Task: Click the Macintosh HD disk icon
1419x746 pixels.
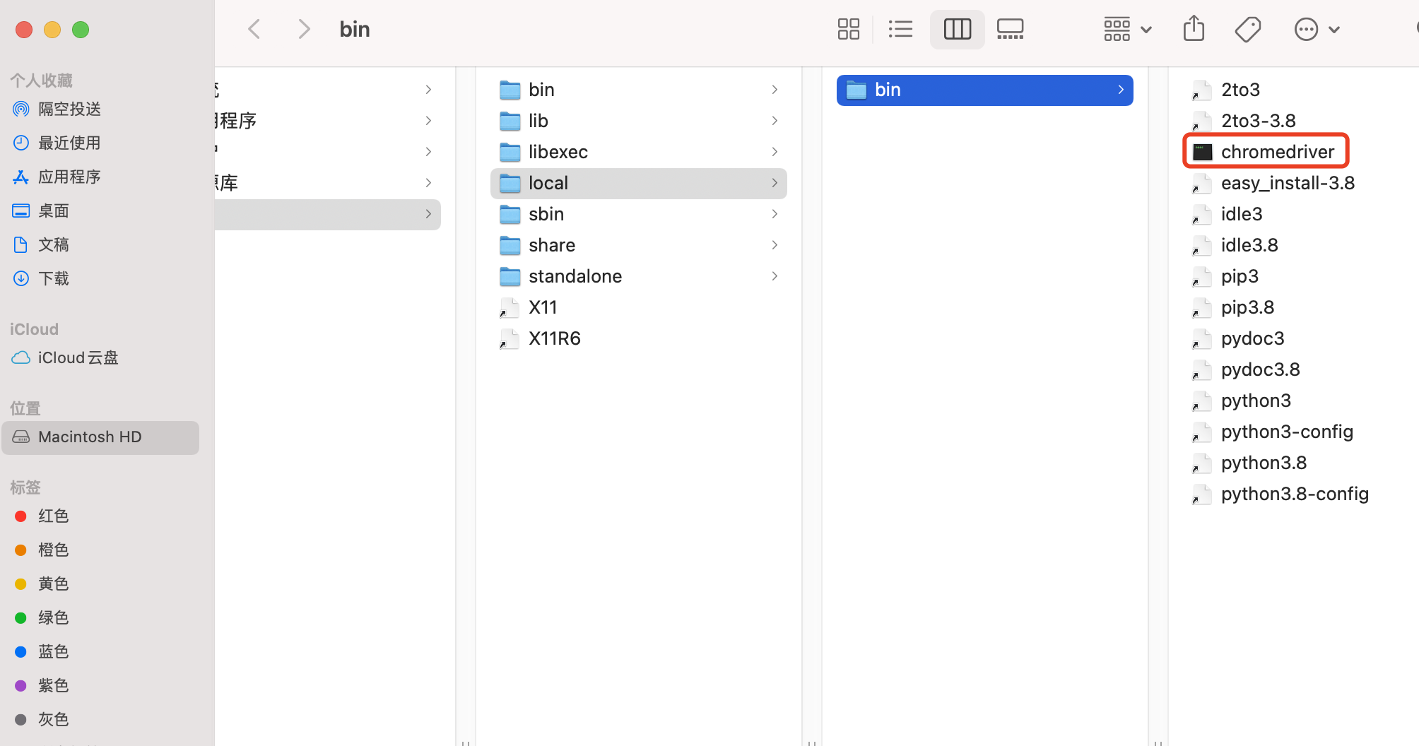Action: coord(21,437)
